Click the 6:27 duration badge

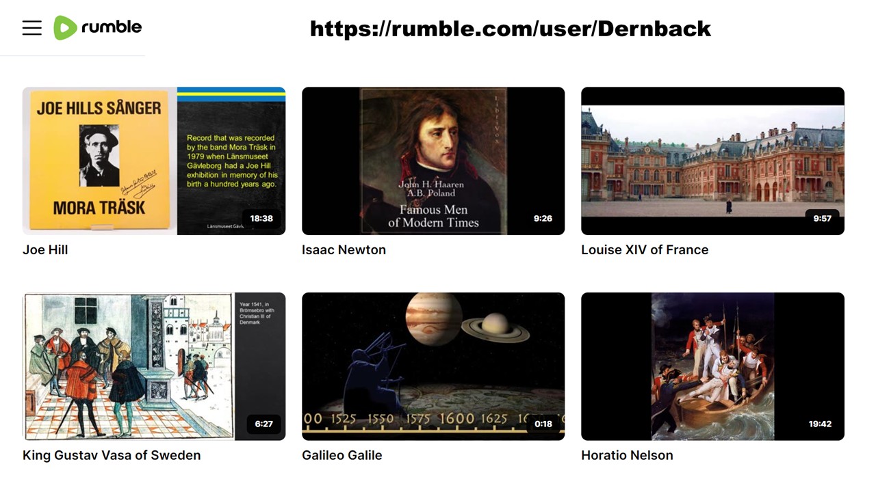[x=263, y=424]
